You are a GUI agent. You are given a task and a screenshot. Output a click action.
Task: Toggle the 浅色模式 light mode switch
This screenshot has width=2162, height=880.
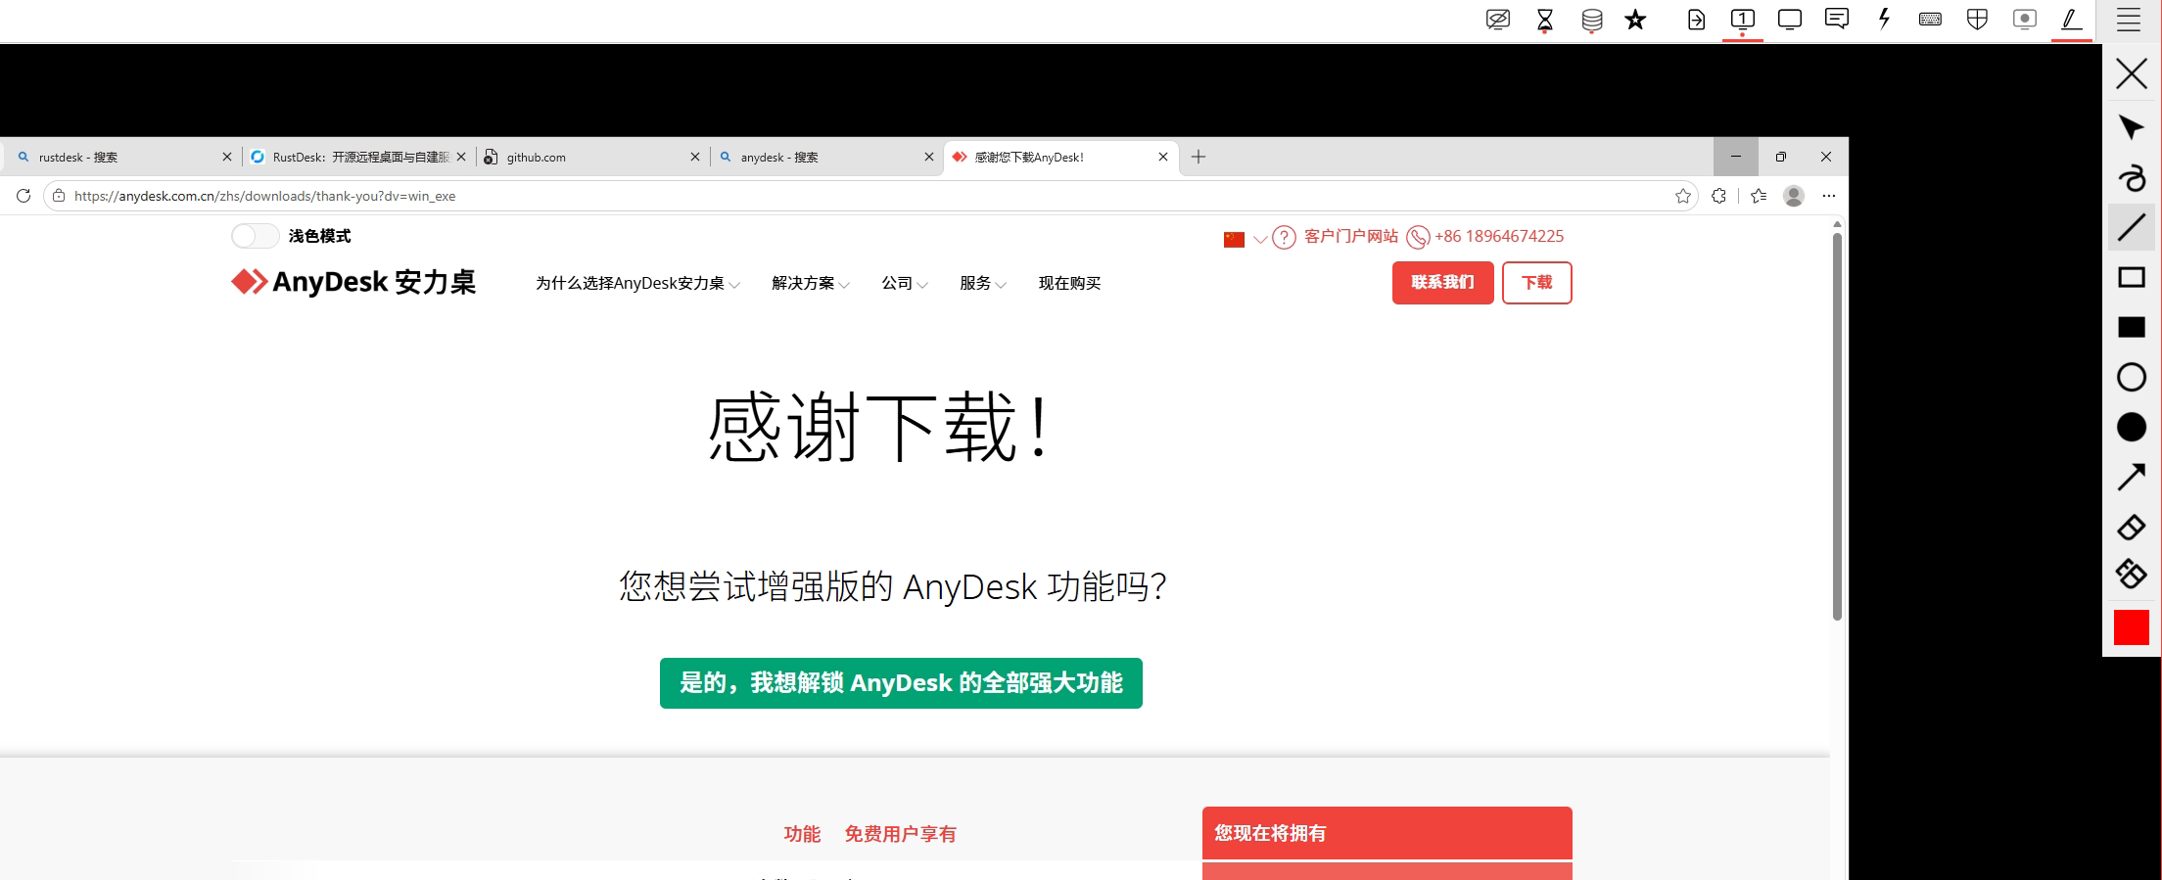[255, 236]
